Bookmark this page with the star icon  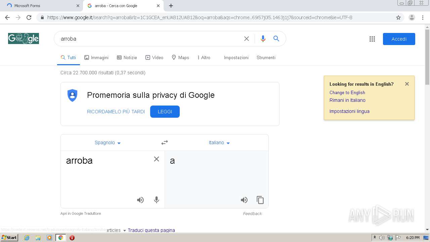coord(398,17)
